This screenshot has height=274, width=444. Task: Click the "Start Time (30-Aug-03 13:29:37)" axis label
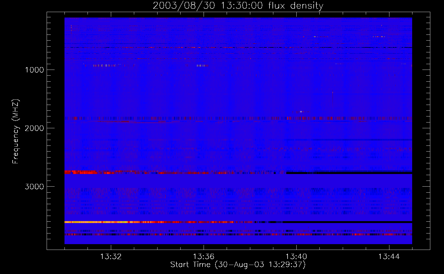point(238,265)
